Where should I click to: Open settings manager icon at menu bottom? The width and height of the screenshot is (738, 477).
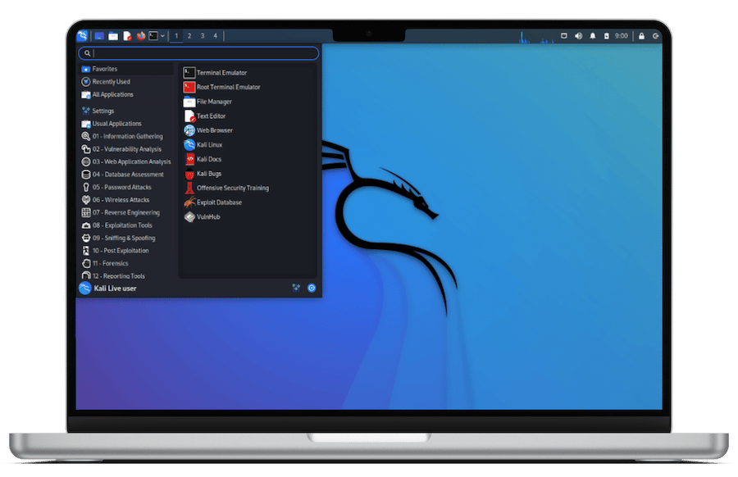coord(296,288)
